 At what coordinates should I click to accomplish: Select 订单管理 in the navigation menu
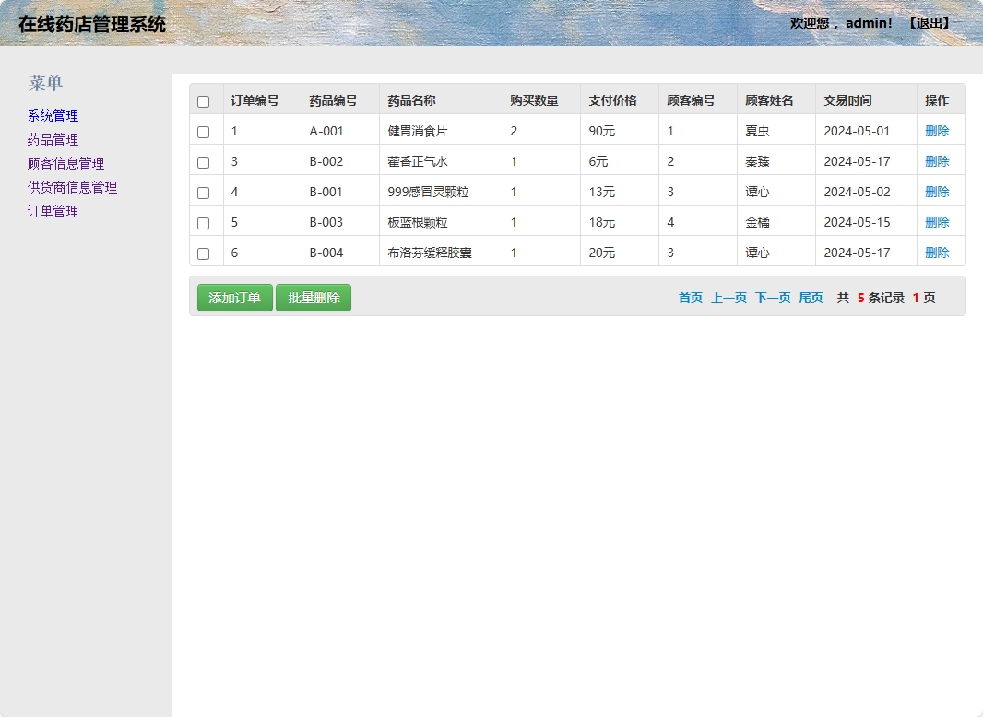pyautogui.click(x=51, y=211)
